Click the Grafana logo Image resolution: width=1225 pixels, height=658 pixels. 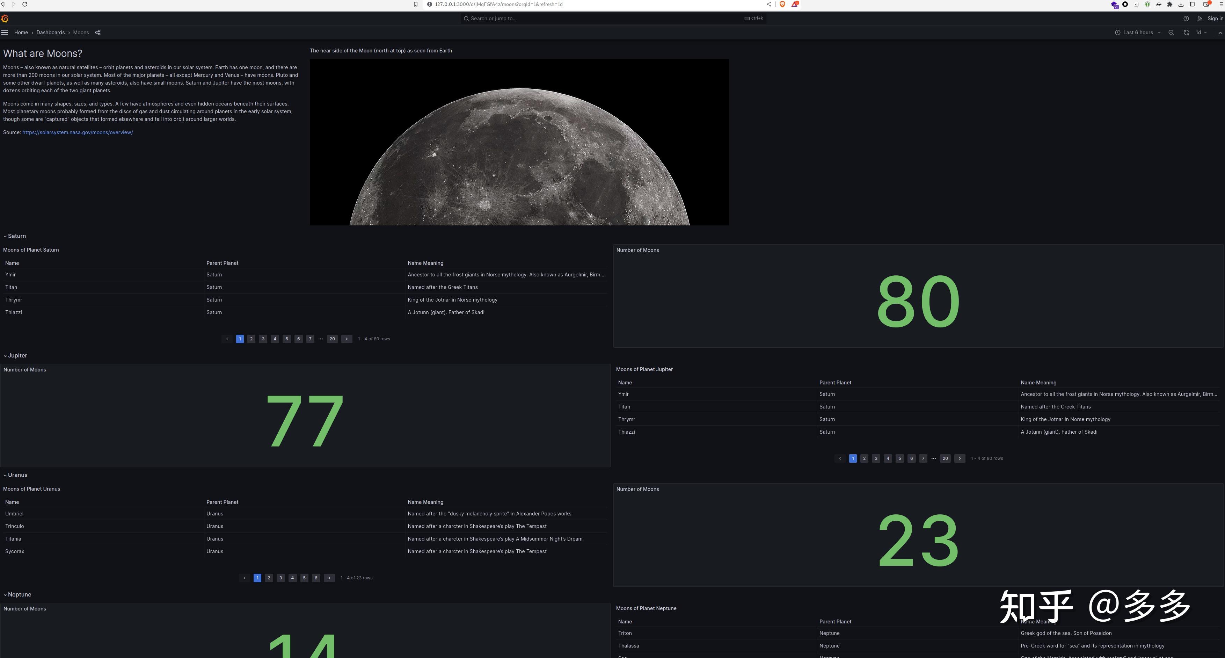(x=5, y=19)
